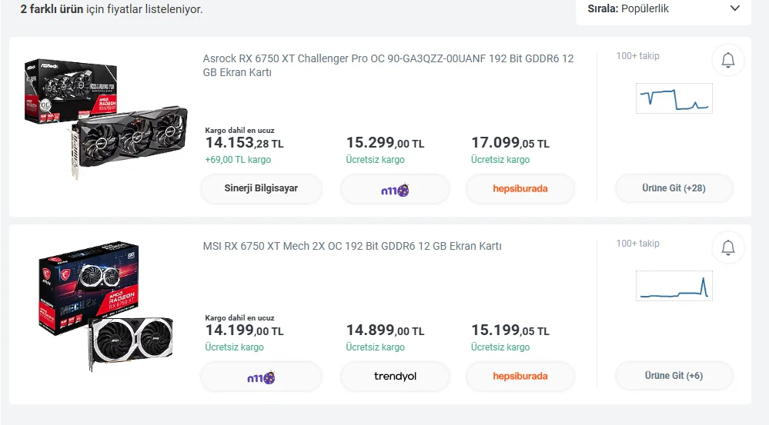Click the 14.153,28 TL cheapest Asrock price
The image size is (769, 425).
(244, 143)
